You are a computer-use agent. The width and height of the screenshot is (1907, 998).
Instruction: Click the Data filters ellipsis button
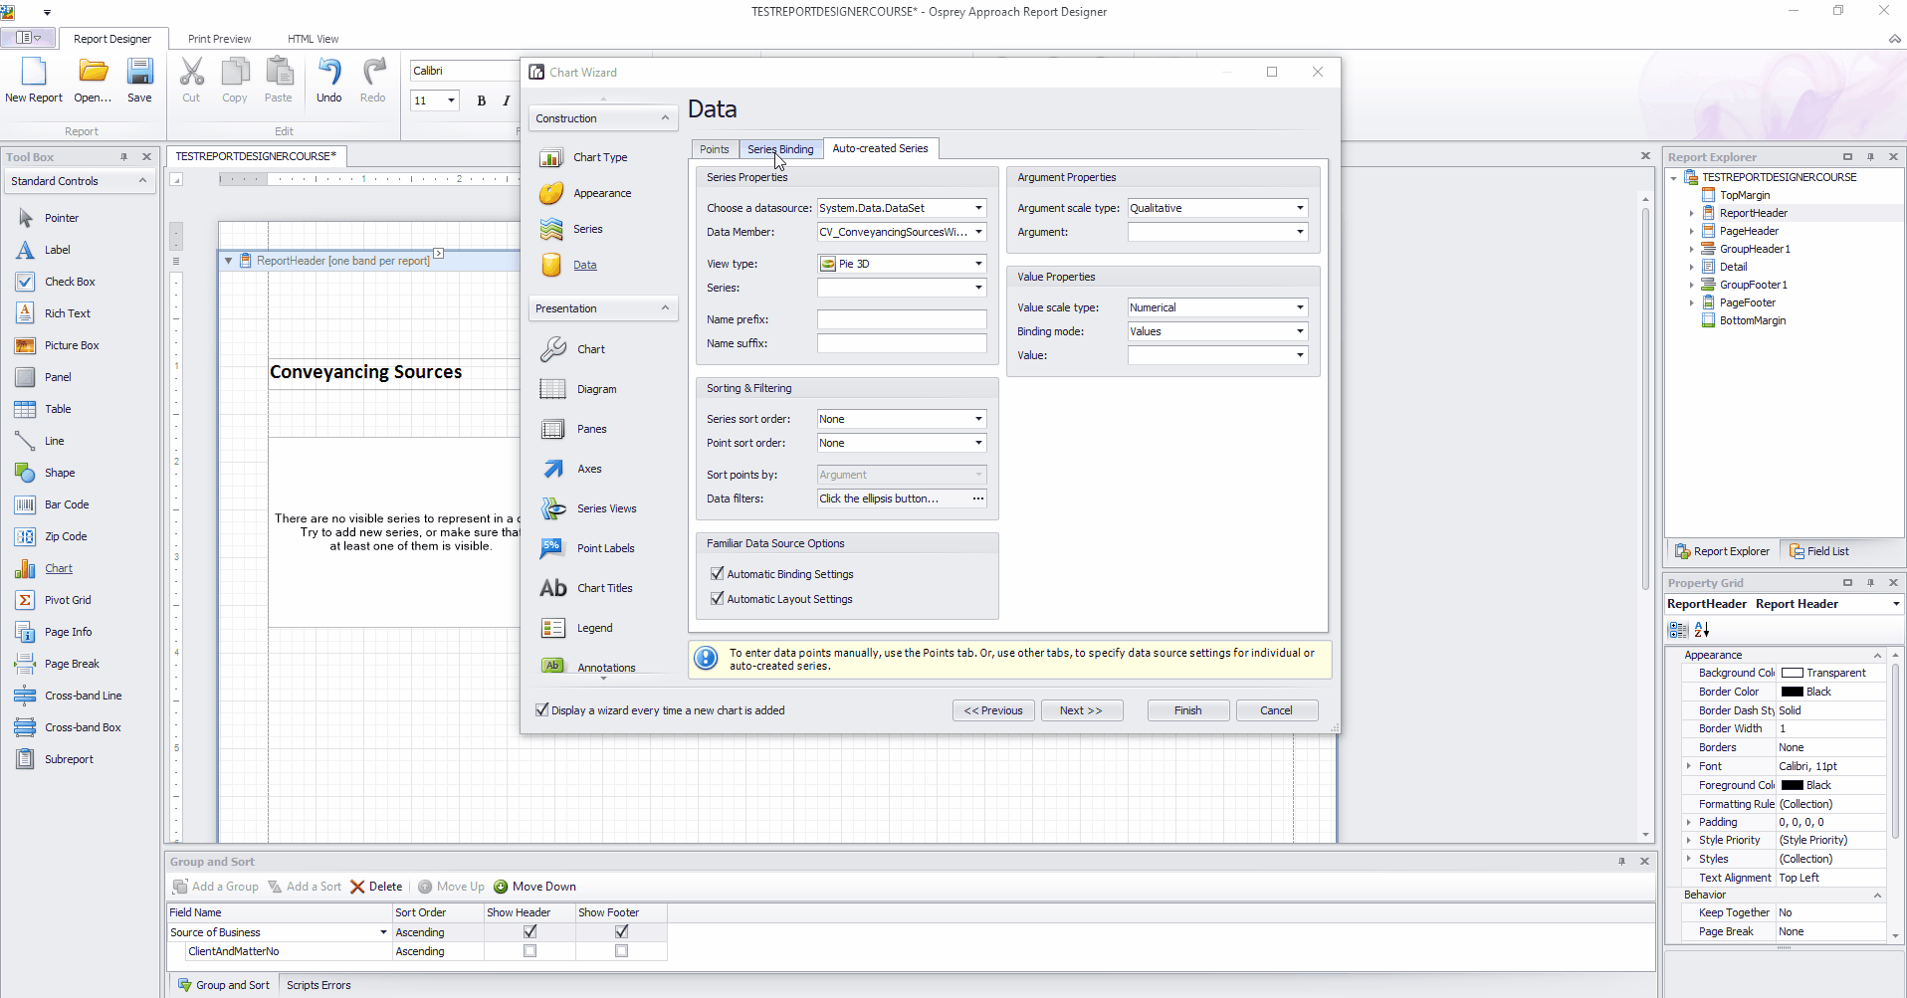[x=977, y=499]
